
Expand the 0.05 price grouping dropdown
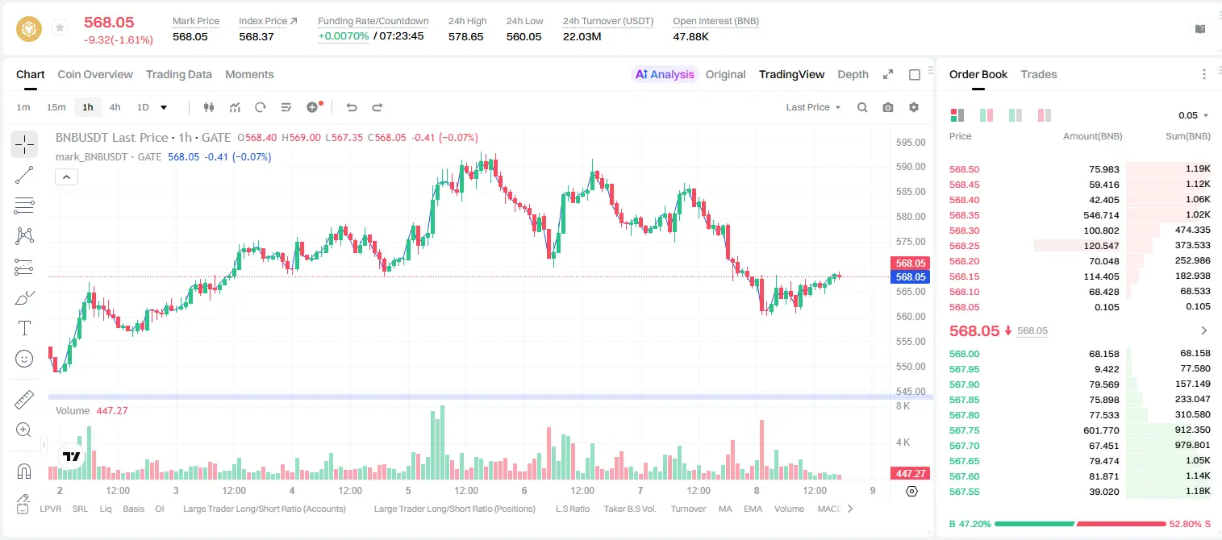[x=1194, y=115]
